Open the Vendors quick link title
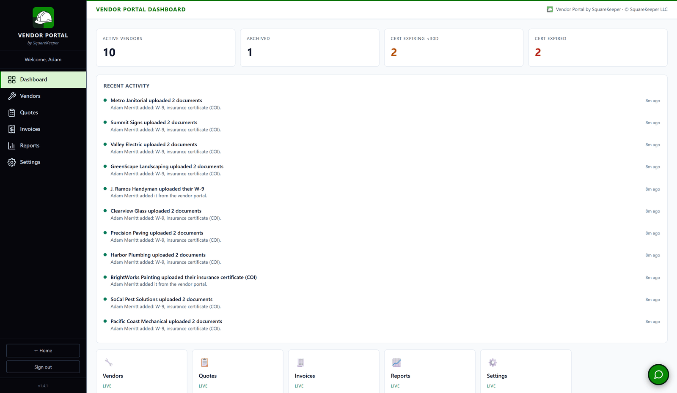 tap(113, 376)
